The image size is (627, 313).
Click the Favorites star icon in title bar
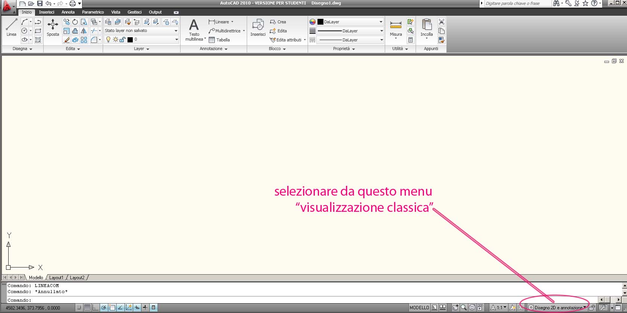585,3
